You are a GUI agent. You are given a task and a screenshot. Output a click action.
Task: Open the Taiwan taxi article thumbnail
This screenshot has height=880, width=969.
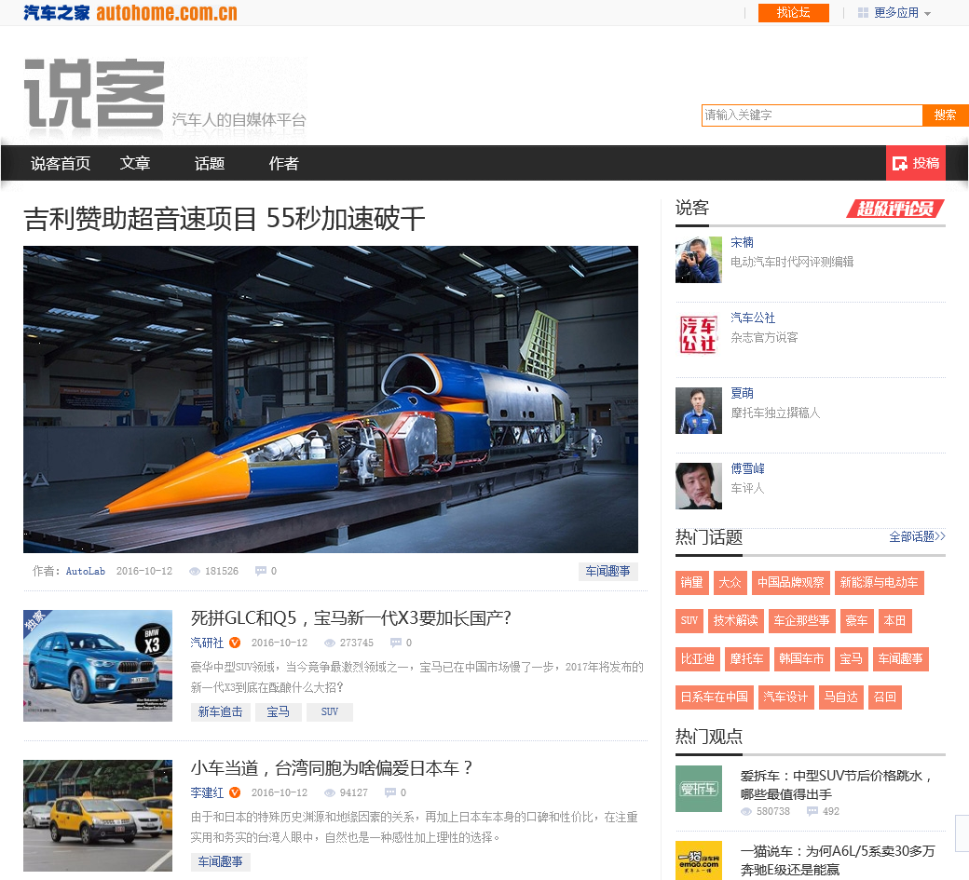[98, 816]
